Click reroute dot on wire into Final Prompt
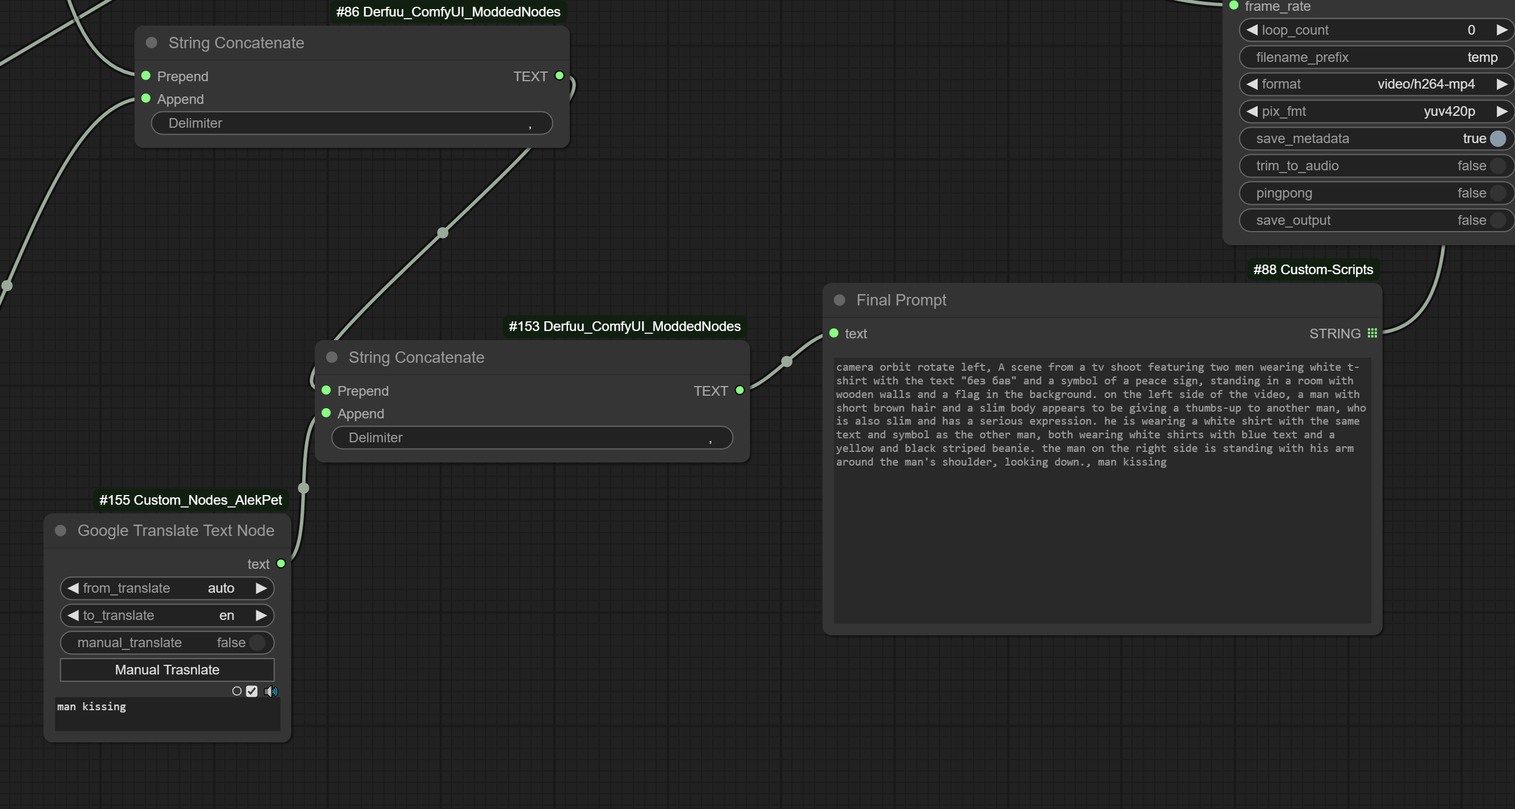Viewport: 1515px width, 809px height. tap(787, 361)
